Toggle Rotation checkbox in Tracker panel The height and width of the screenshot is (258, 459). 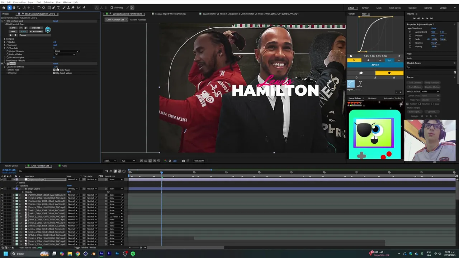(420, 104)
